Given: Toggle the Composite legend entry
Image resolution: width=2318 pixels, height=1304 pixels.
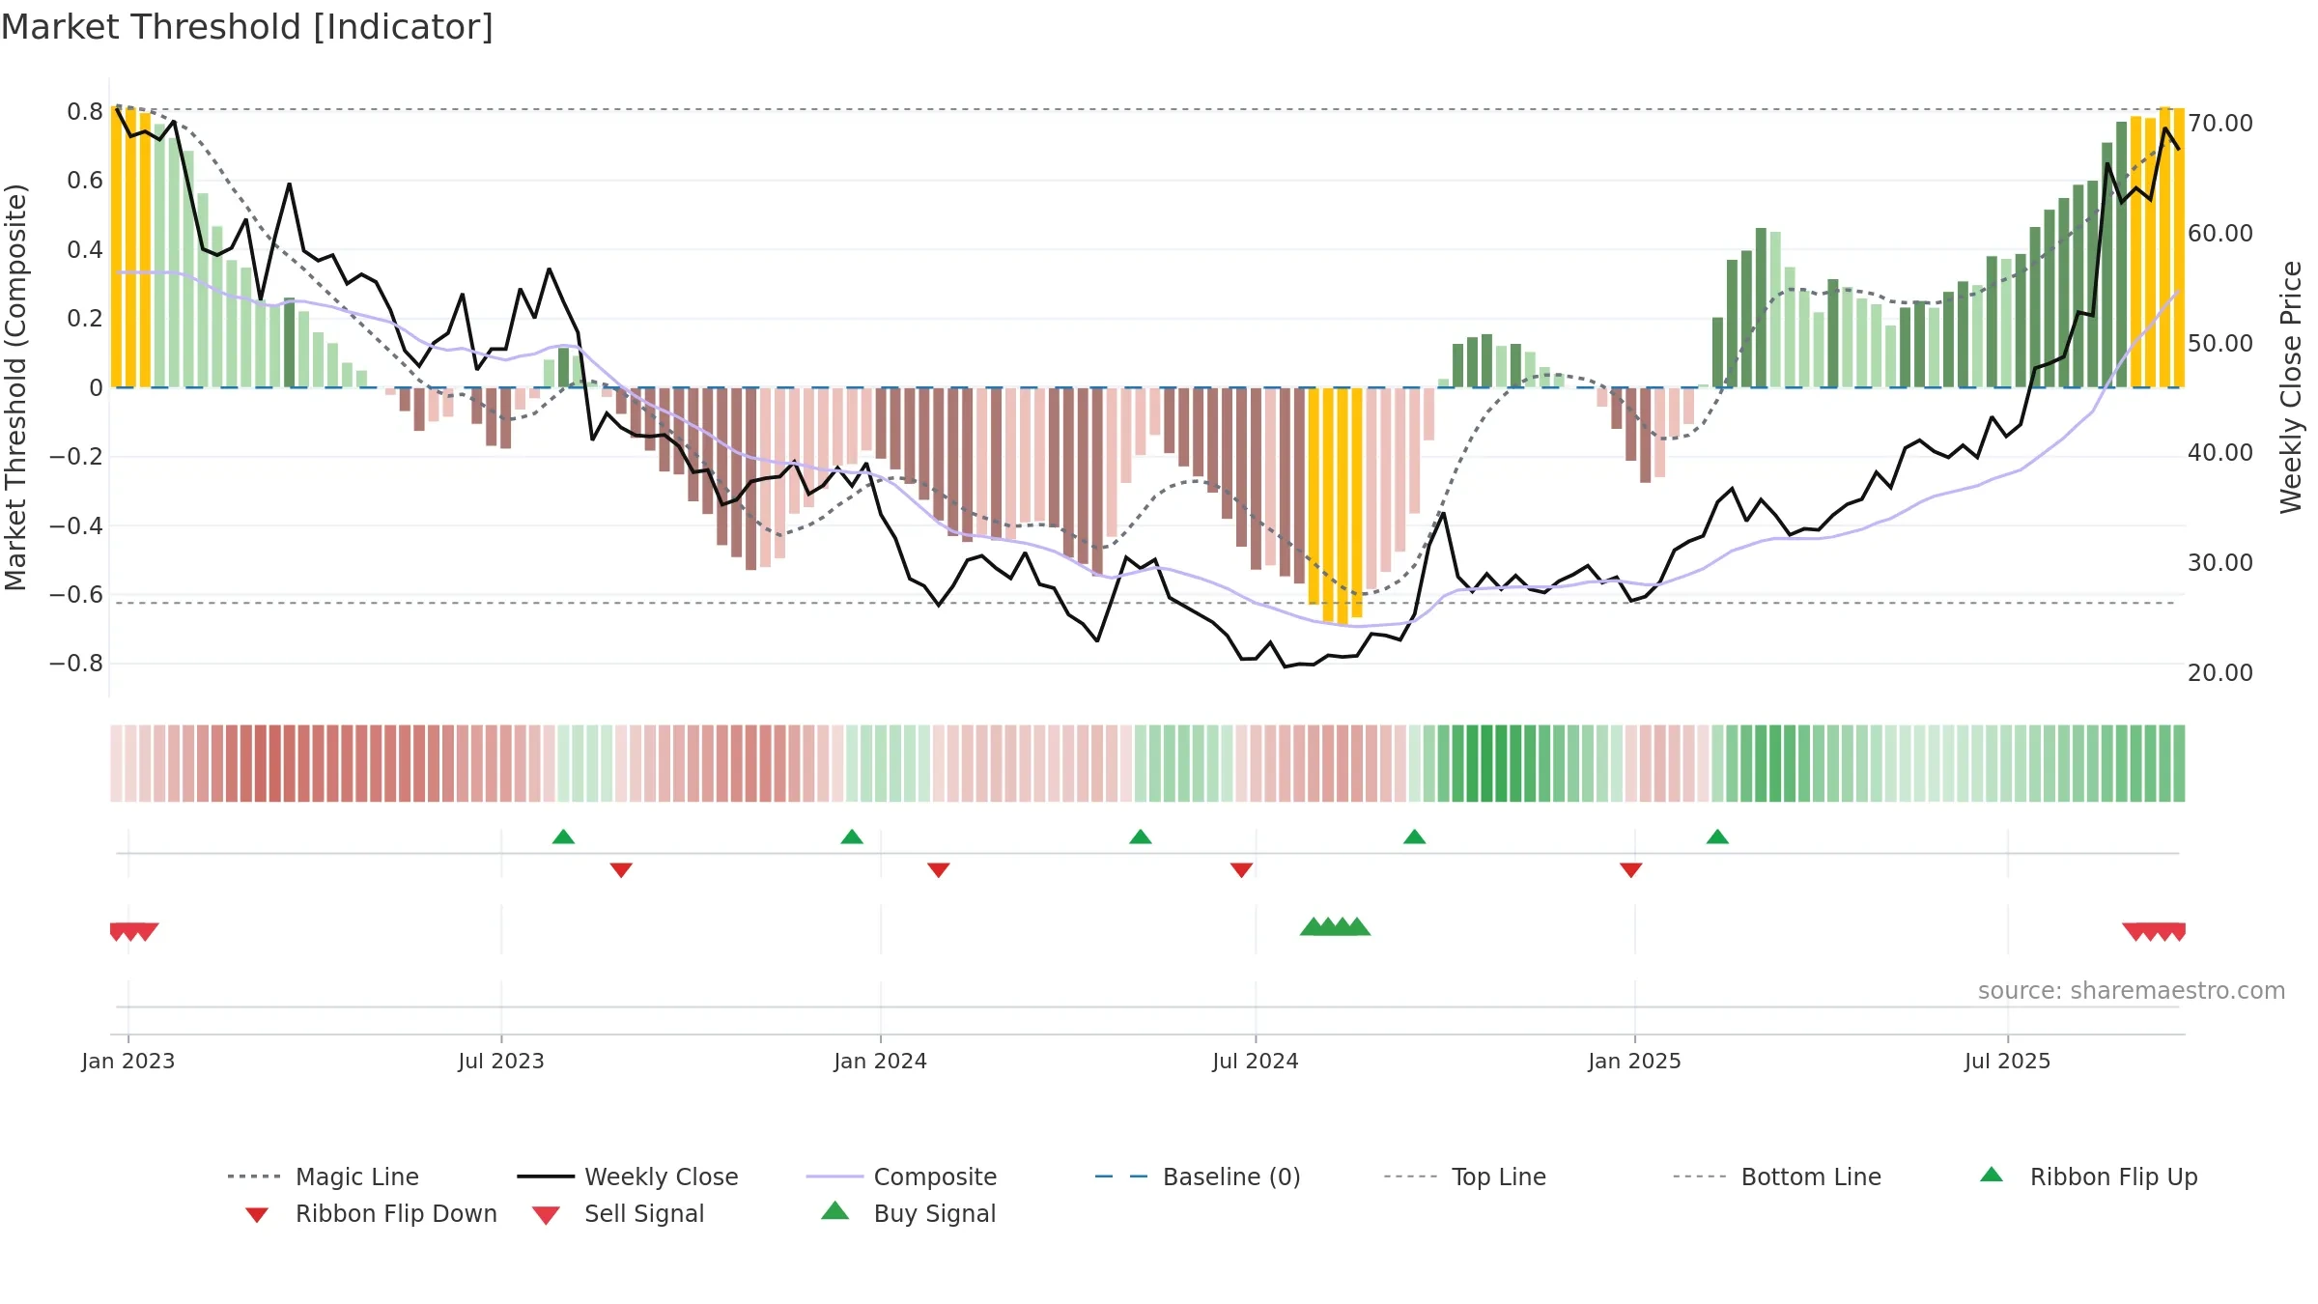Looking at the screenshot, I should click(901, 1176).
